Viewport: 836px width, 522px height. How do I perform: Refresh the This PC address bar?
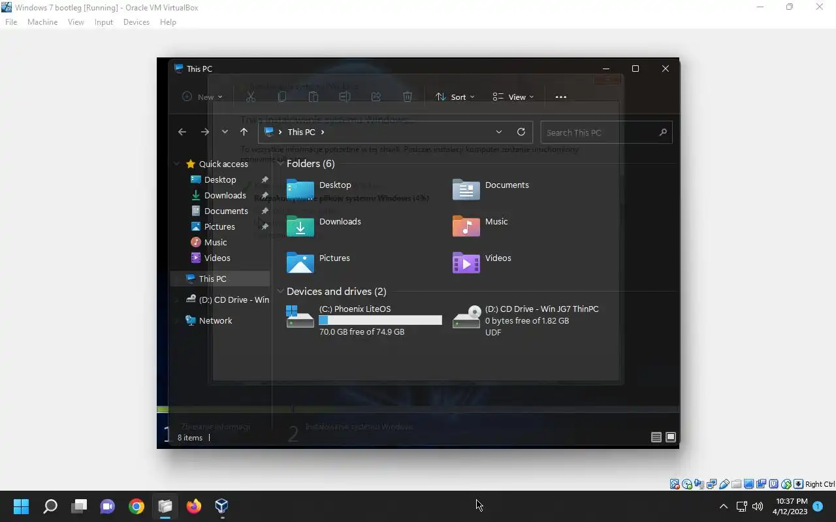521,132
